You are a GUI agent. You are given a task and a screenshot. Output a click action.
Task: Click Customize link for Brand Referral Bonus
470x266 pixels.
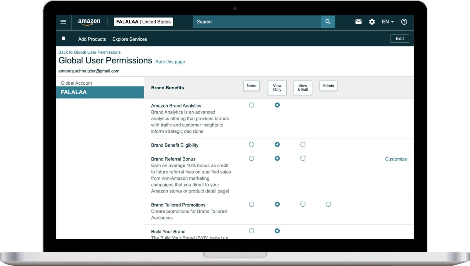396,159
